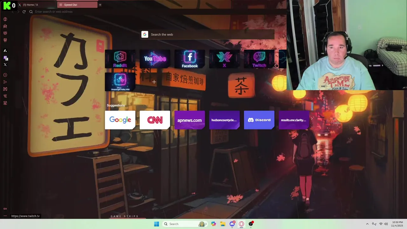Click the Suggestions heading
407x229 pixels.
tap(116, 105)
